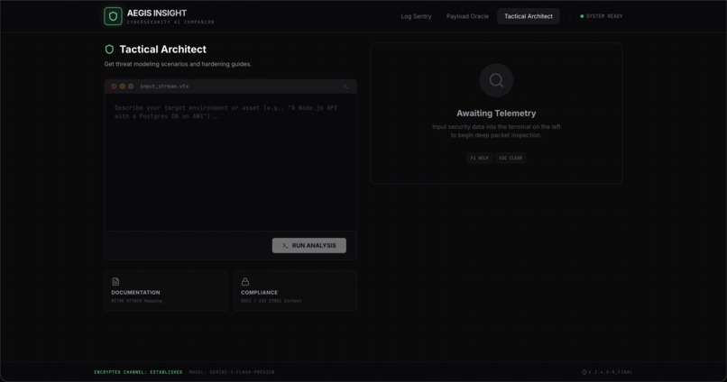Click the ESC CLEAR key hint

click(511, 158)
